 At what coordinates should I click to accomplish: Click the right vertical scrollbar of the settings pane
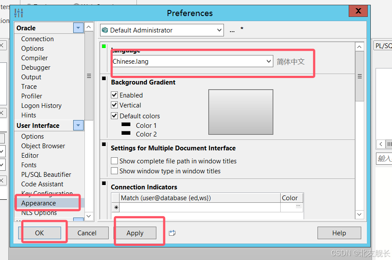pyautogui.click(x=360, y=130)
